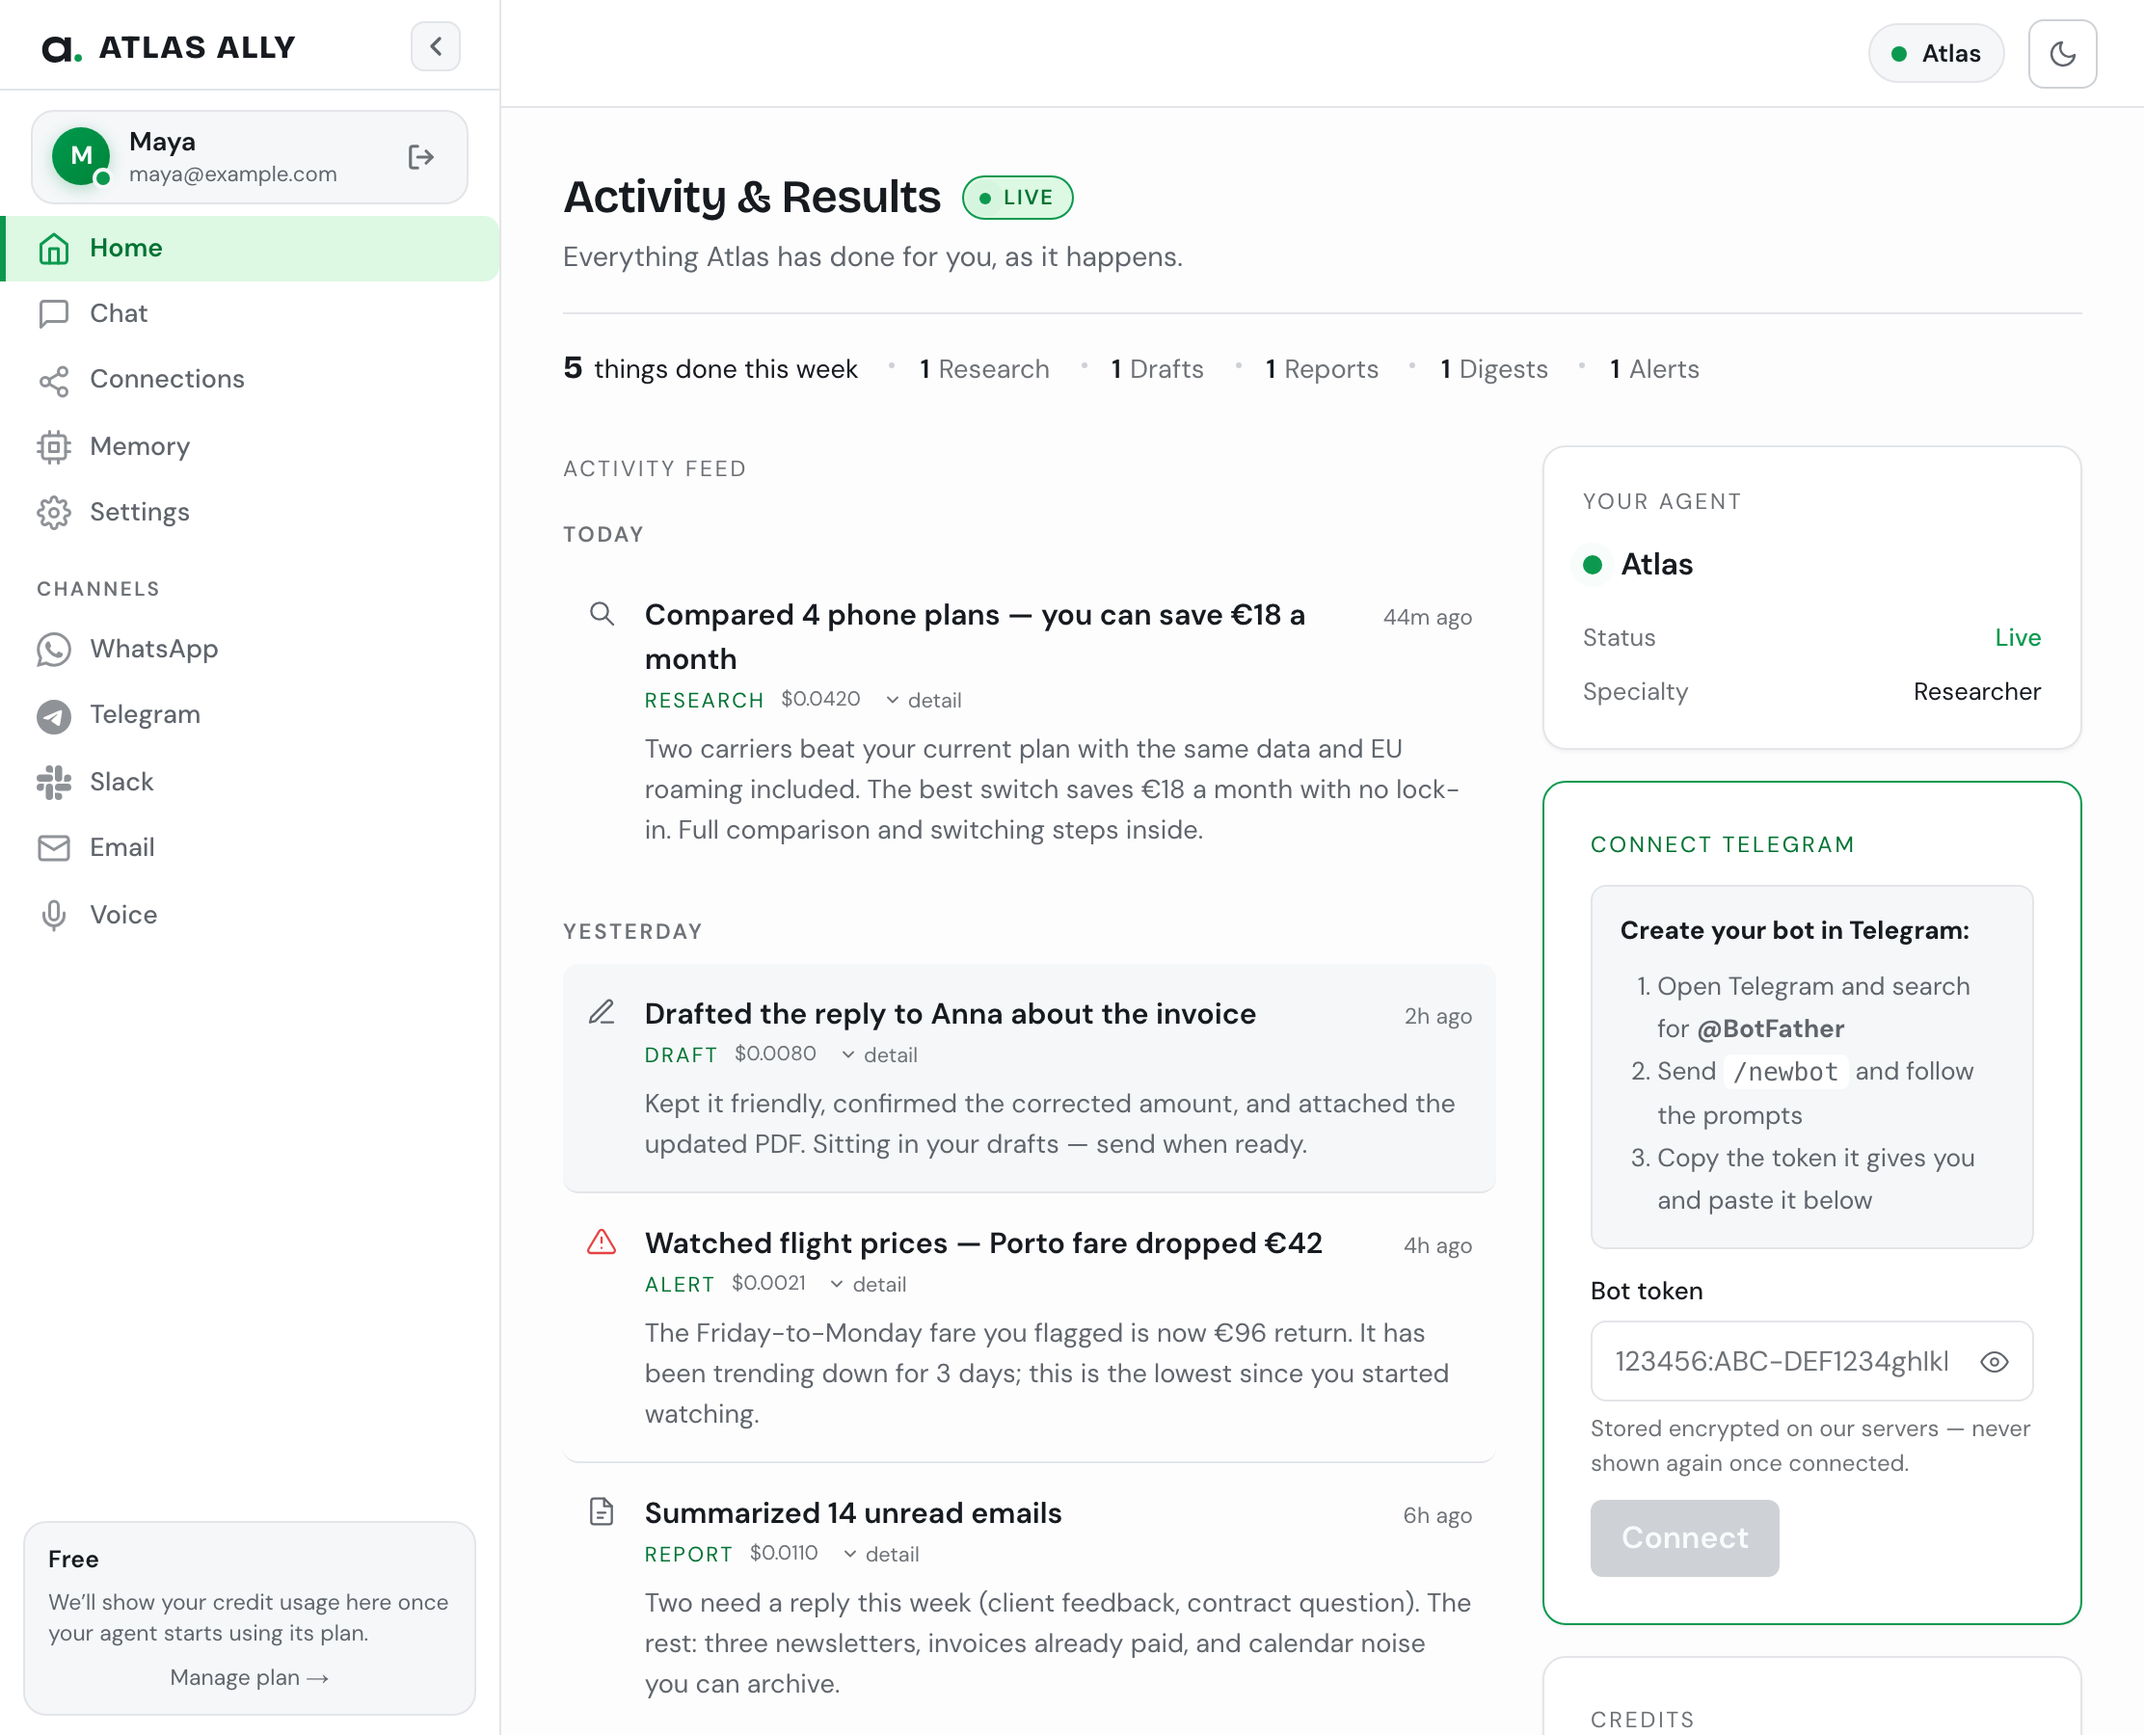The width and height of the screenshot is (2144, 1735).
Task: Click the maya@example.com address
Action: [233, 173]
